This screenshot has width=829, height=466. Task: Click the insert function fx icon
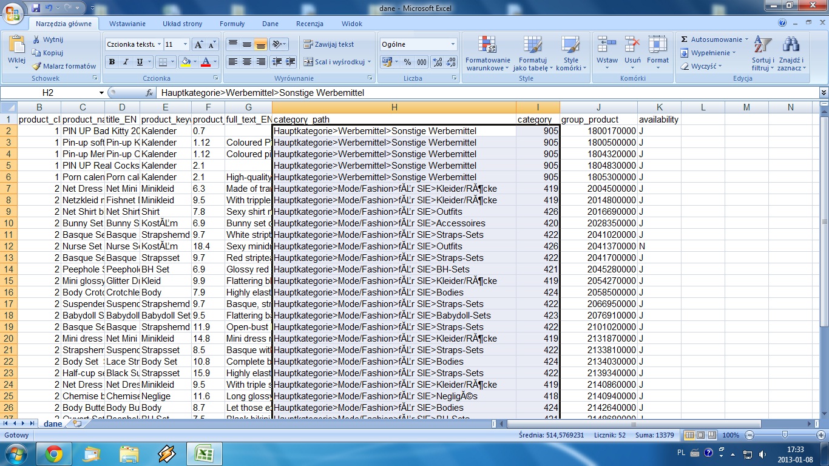pos(149,93)
